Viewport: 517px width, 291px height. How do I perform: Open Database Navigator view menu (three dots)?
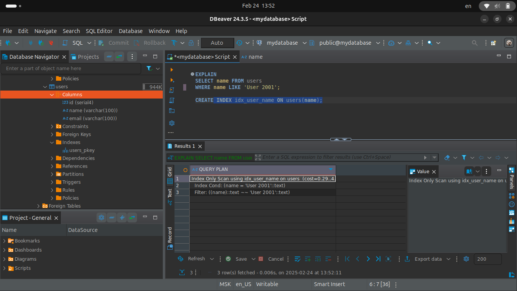132,57
